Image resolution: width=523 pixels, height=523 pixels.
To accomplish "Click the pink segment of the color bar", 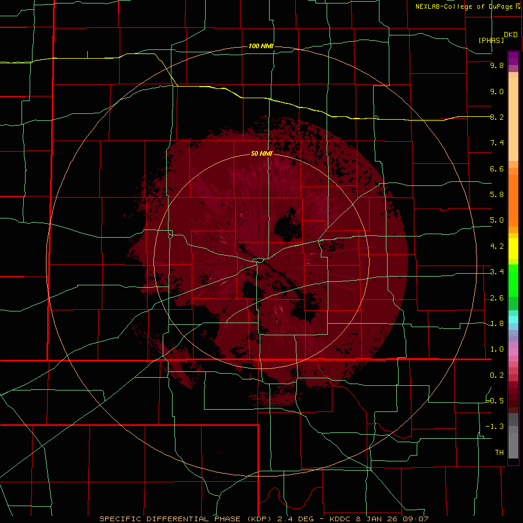I will click(513, 352).
